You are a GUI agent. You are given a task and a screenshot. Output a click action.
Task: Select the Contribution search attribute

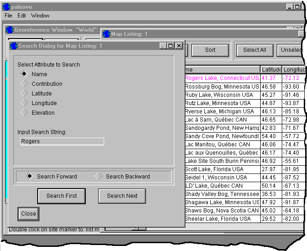tap(24, 84)
